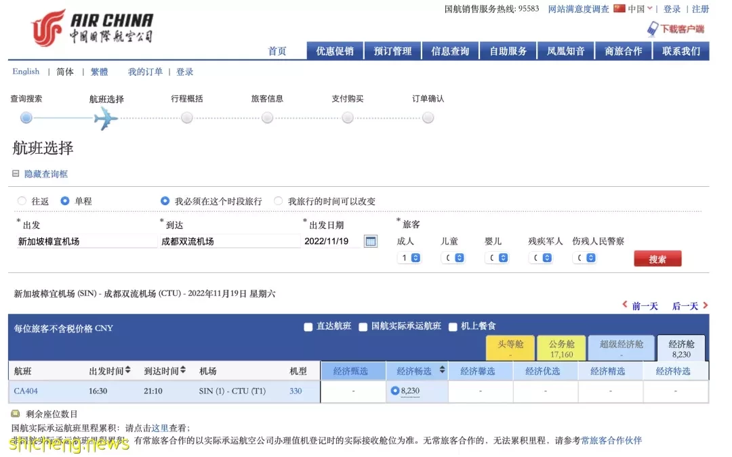Click the 经济甄选 column header
The width and height of the screenshot is (732, 457).
[353, 371]
